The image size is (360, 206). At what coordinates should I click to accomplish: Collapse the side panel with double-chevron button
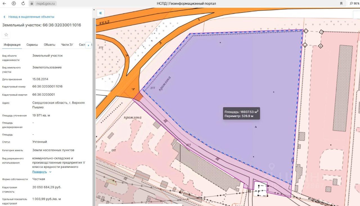coord(100,13)
